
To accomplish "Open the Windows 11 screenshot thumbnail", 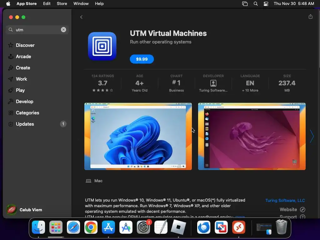I will point(138,136).
